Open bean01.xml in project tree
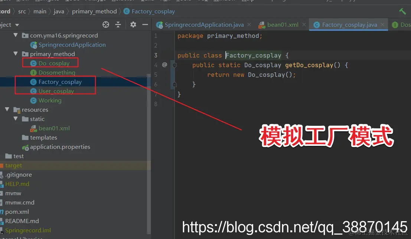411x239 pixels. click(x=54, y=128)
